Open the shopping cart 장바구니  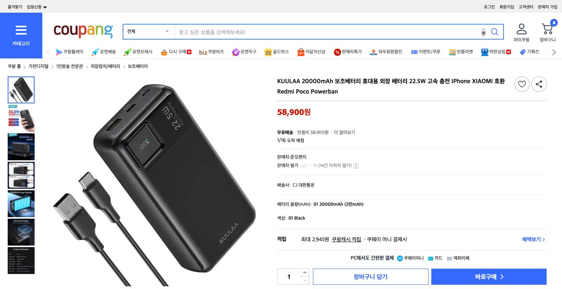[x=547, y=29]
